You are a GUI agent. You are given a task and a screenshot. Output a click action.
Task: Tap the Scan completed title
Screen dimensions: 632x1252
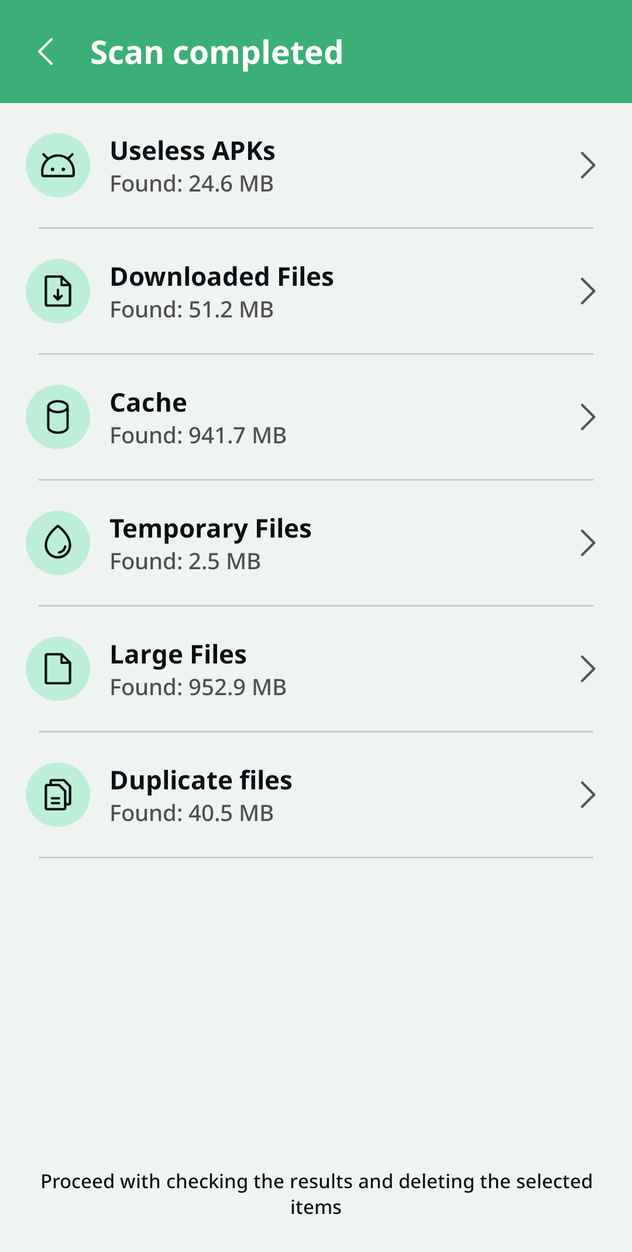[x=217, y=52]
